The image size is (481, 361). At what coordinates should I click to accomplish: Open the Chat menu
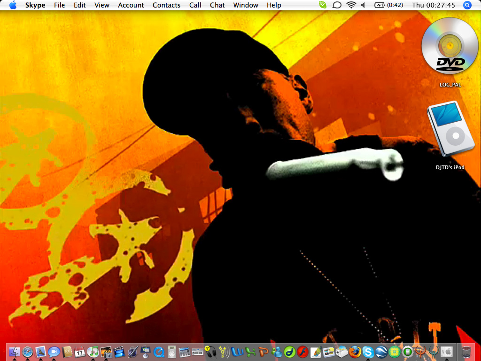(217, 5)
